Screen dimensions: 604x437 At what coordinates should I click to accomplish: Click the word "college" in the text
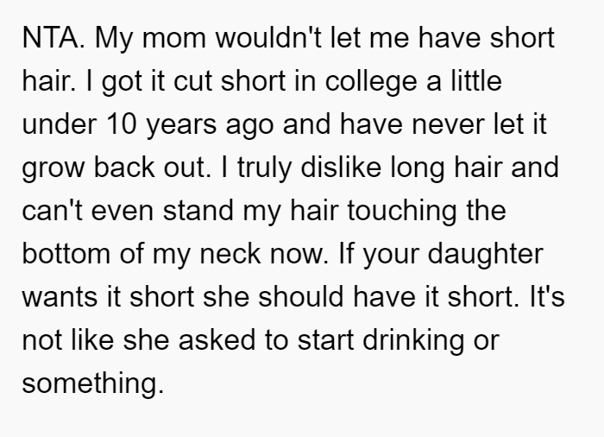click(x=371, y=81)
